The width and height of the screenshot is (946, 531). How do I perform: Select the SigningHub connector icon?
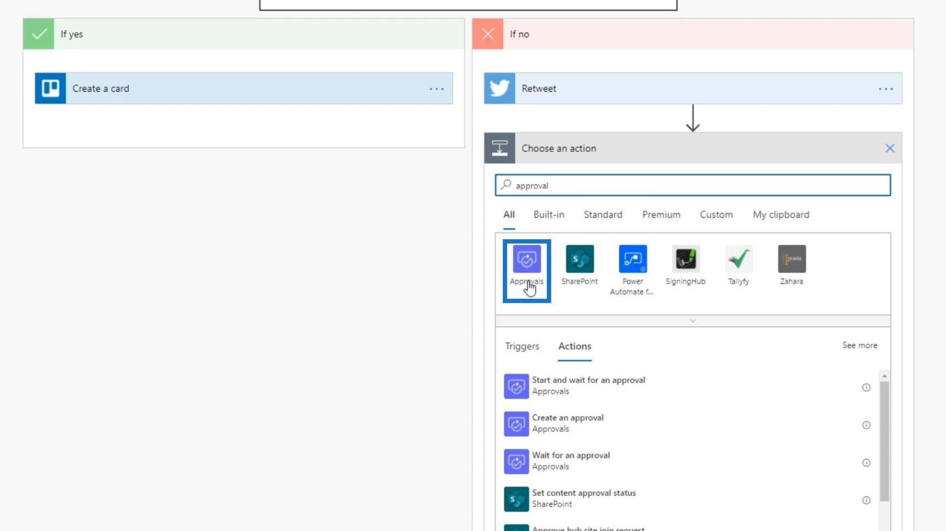(x=685, y=259)
